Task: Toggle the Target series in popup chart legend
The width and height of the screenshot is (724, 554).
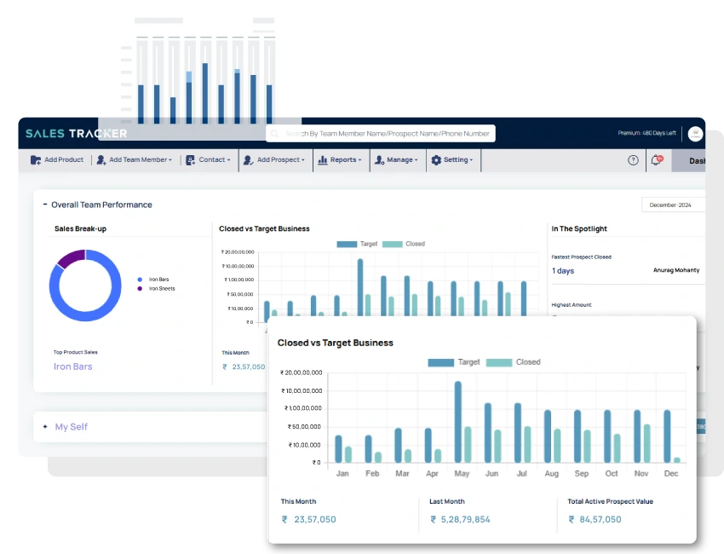Action: tap(454, 362)
